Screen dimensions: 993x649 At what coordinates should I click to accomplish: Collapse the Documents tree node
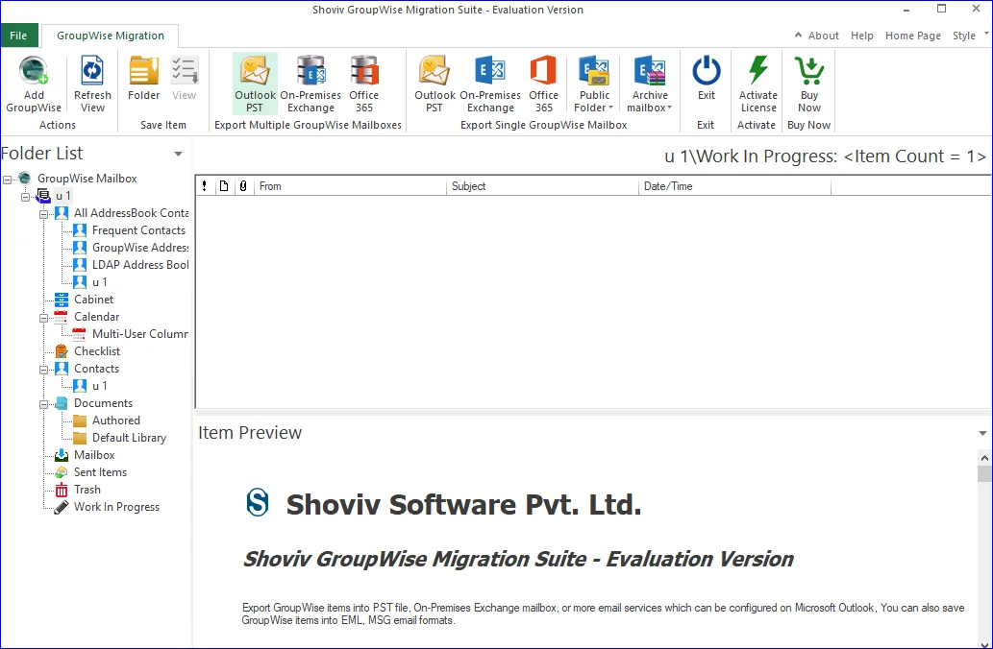43,404
